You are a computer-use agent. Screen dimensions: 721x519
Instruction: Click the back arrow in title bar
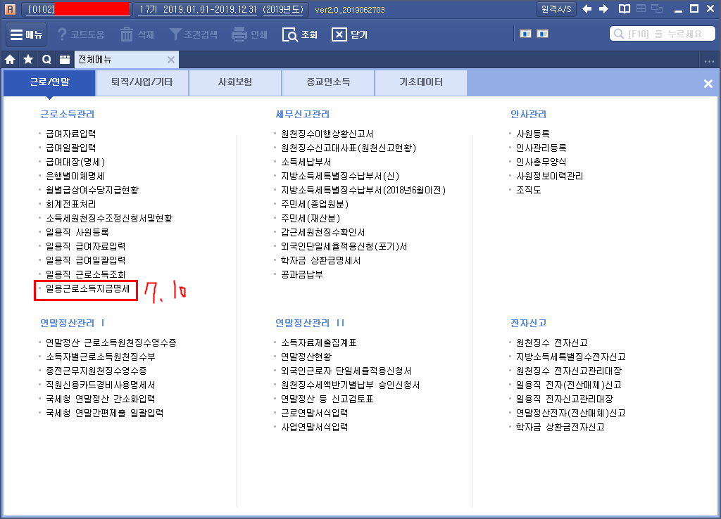pos(587,8)
